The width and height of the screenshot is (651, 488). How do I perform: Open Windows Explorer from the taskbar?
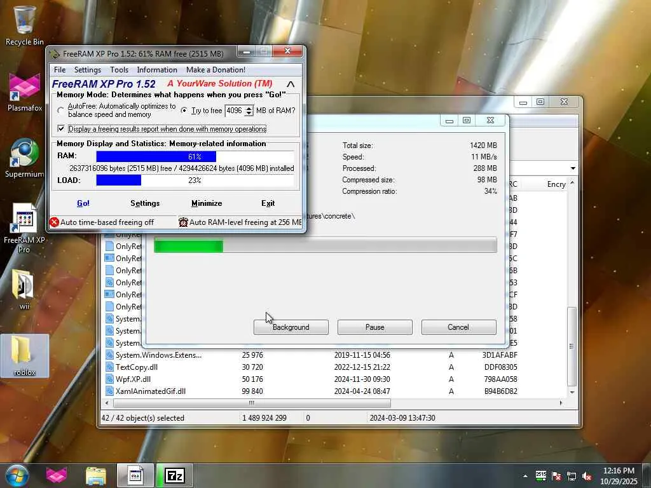click(x=96, y=475)
